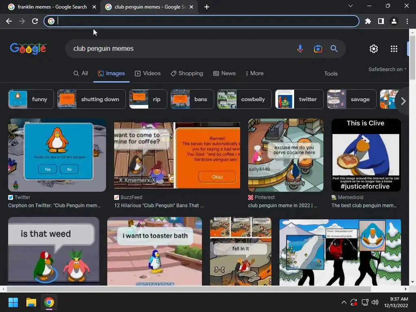
Task: Start voice search with the microphone
Action: point(300,49)
